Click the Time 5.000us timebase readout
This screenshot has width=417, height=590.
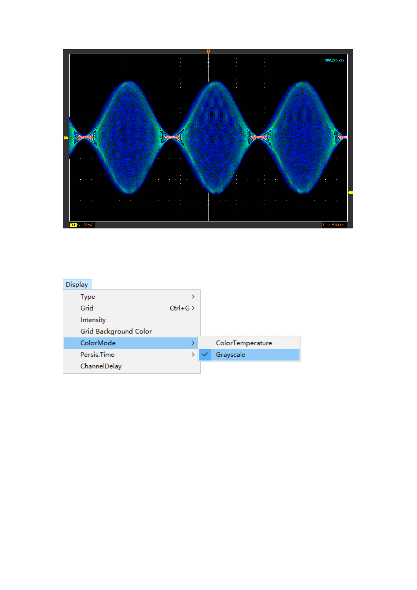pos(334,225)
